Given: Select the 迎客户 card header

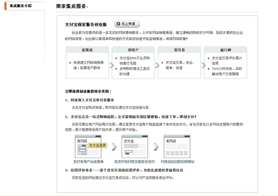Looking at the screenshot, I should [x=133, y=50].
